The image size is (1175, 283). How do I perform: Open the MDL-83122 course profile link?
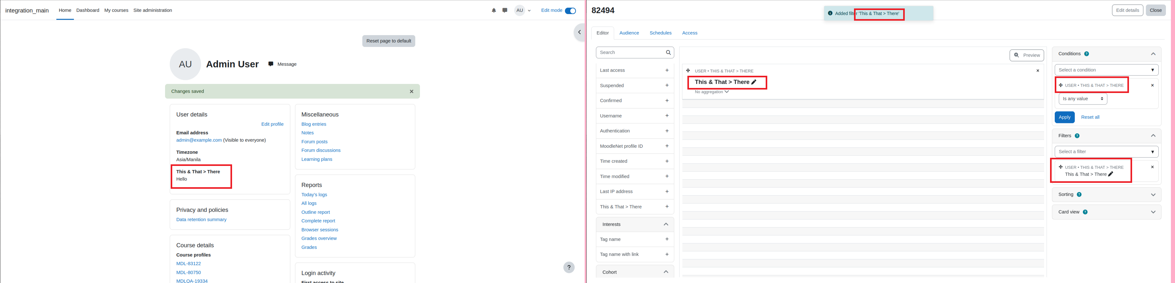(x=189, y=264)
